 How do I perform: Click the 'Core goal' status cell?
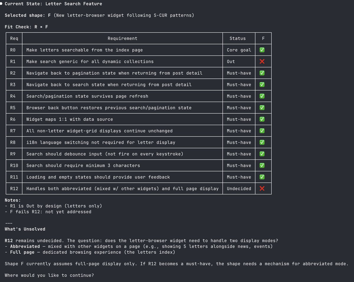click(239, 50)
